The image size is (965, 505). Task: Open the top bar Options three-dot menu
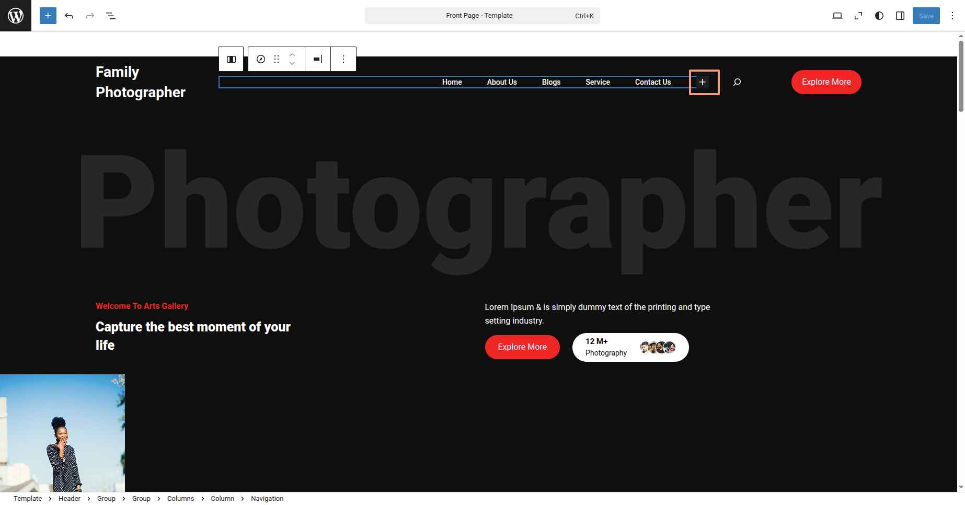point(952,16)
